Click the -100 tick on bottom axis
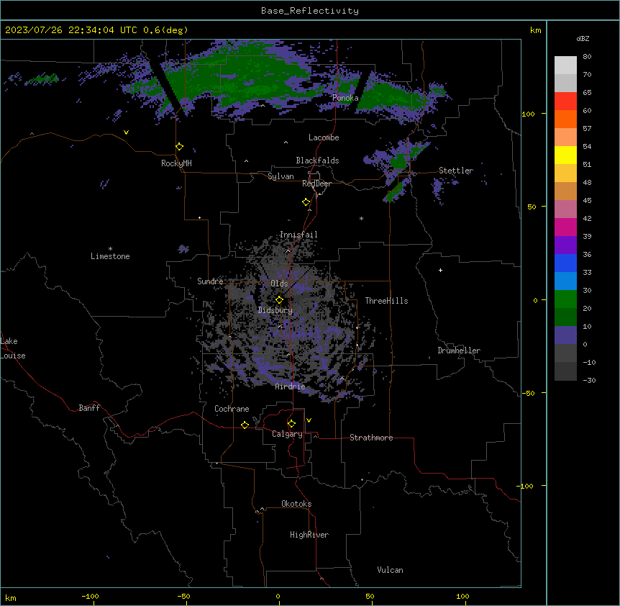 pos(90,596)
